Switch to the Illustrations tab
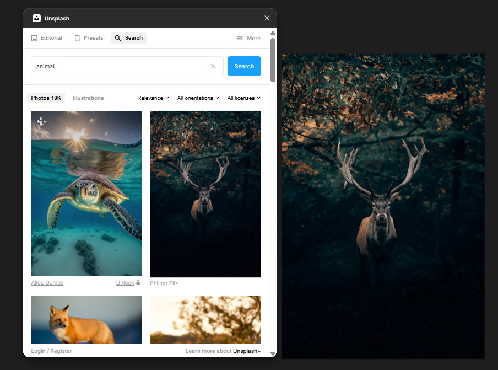Viewport: 498px width, 370px height. tap(88, 98)
